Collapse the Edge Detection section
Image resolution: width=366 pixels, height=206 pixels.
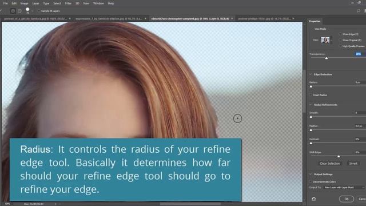tap(311, 74)
